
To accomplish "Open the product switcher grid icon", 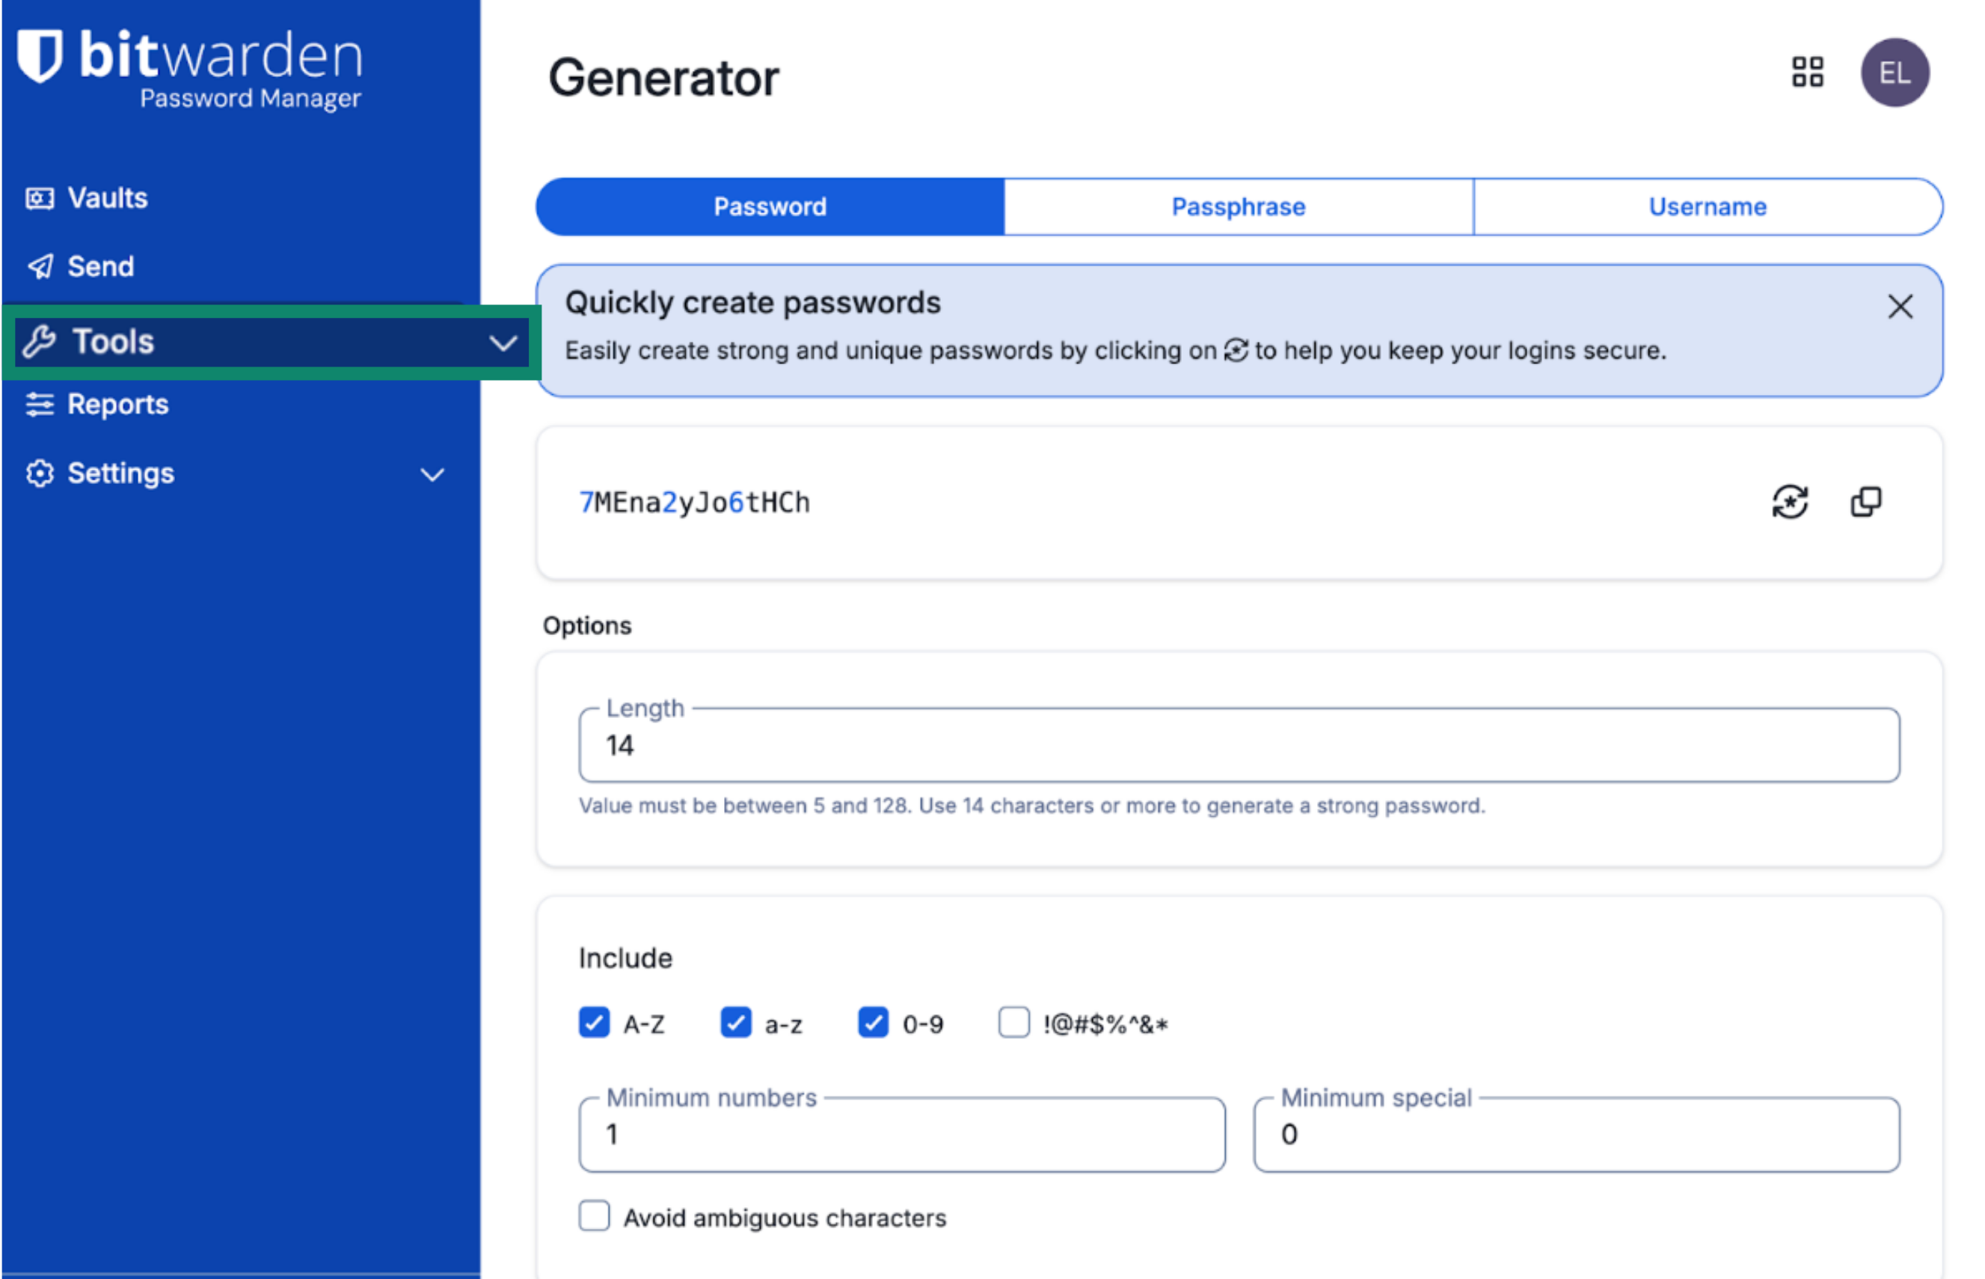I will click(x=1806, y=73).
